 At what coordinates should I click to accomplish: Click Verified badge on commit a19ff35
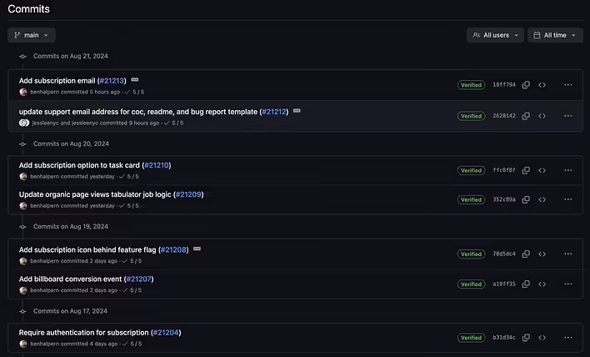(x=471, y=284)
